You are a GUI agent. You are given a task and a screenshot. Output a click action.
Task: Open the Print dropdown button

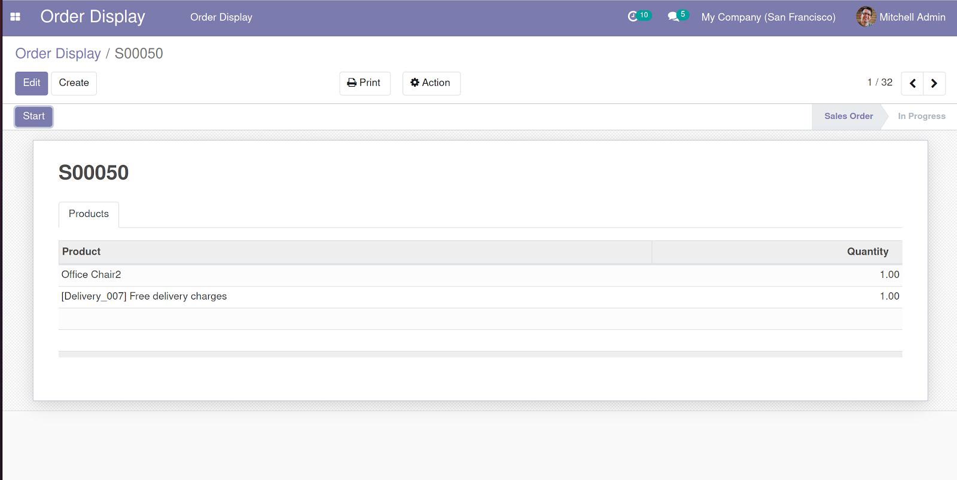point(364,83)
